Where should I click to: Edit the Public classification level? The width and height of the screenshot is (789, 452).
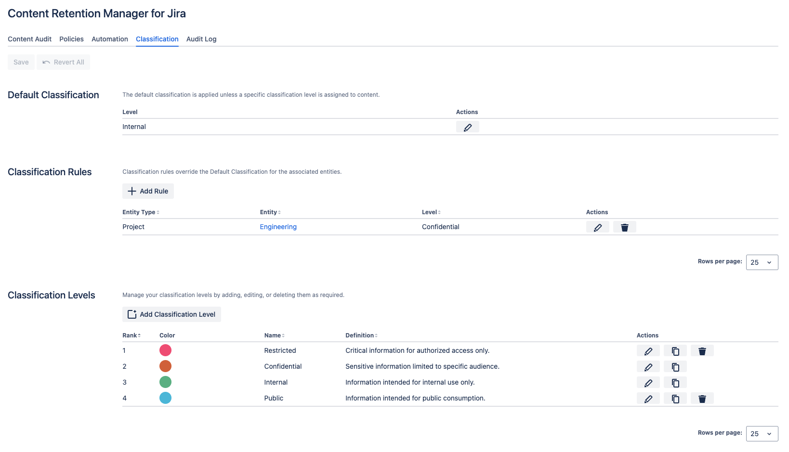click(648, 399)
